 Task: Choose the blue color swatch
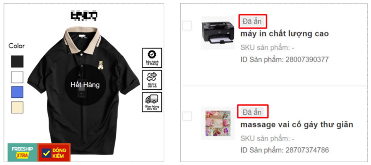point(17,92)
